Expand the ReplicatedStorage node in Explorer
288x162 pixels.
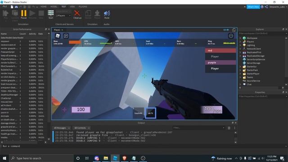pyautogui.click(x=240, y=56)
